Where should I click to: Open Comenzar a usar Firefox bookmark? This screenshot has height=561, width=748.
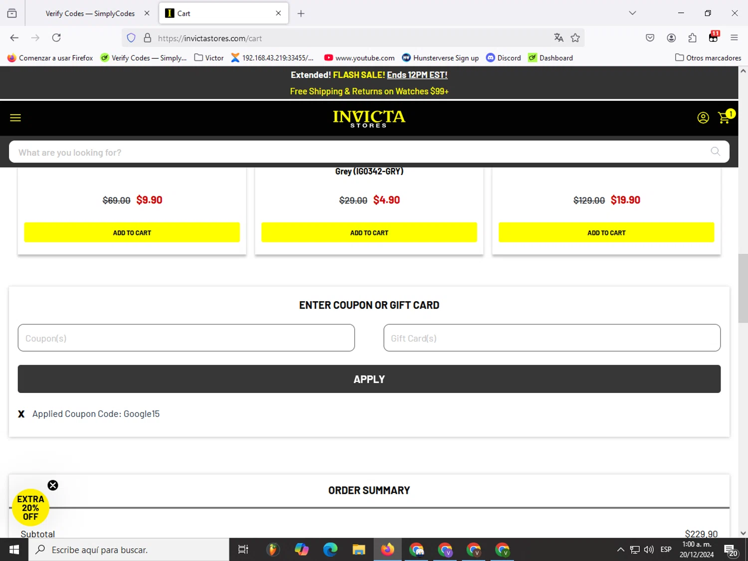[50, 58]
